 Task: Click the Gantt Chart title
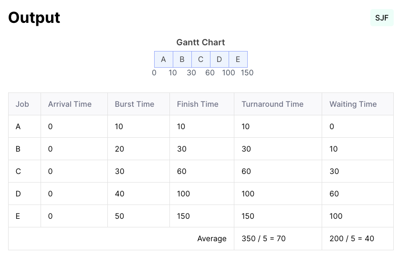201,42
